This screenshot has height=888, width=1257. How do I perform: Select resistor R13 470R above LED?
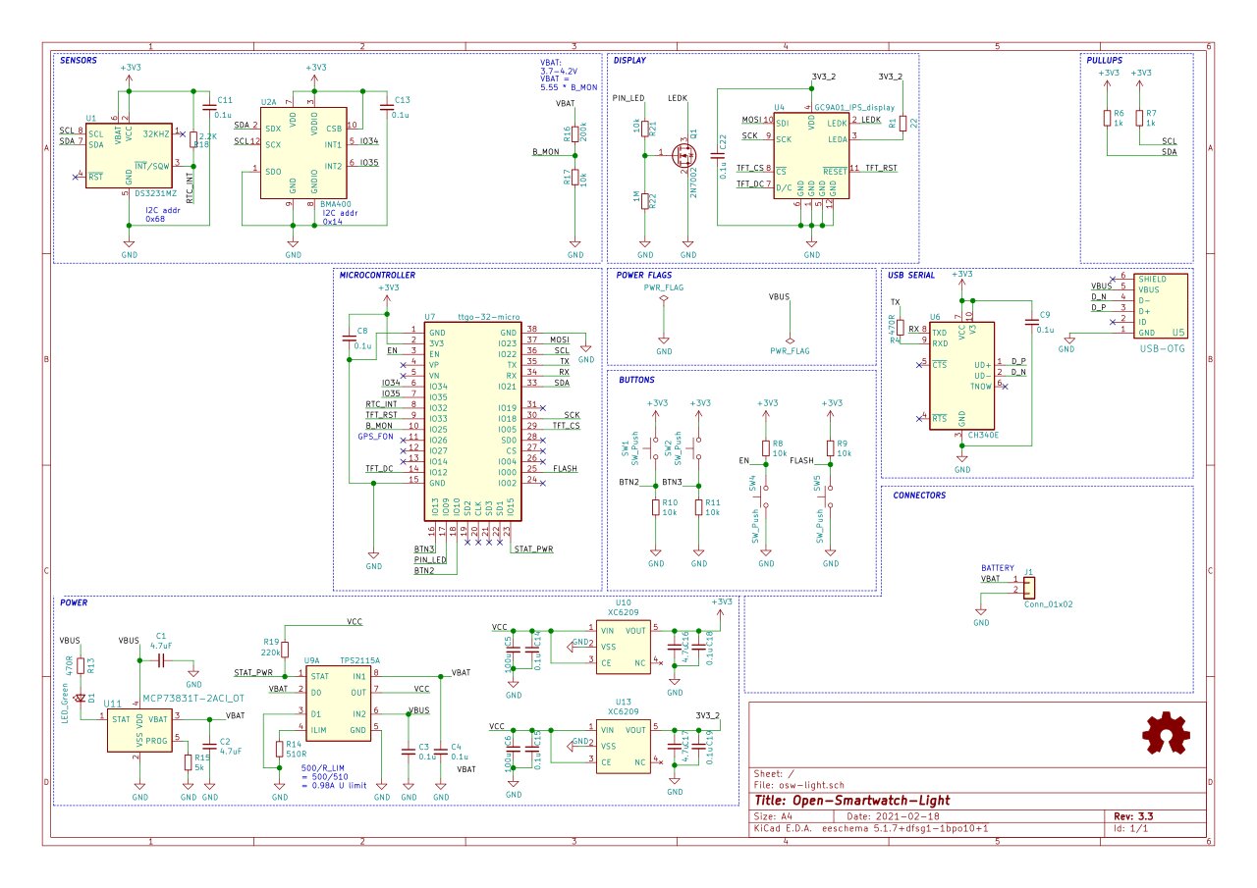pyautogui.click(x=81, y=665)
